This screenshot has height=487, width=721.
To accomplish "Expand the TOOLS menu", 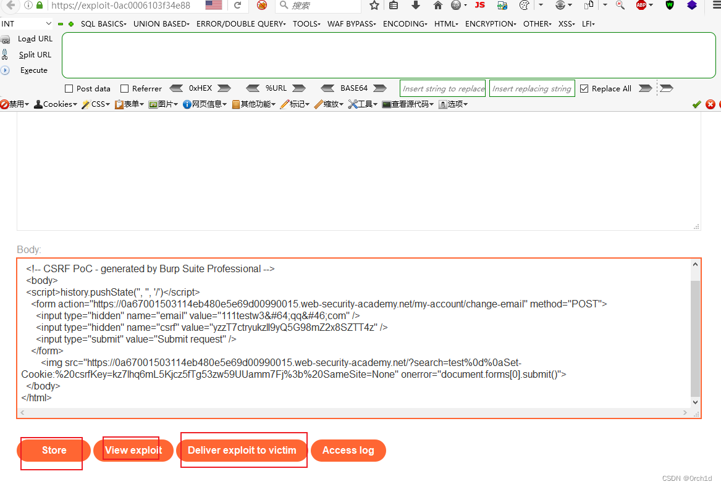I will (x=306, y=24).
